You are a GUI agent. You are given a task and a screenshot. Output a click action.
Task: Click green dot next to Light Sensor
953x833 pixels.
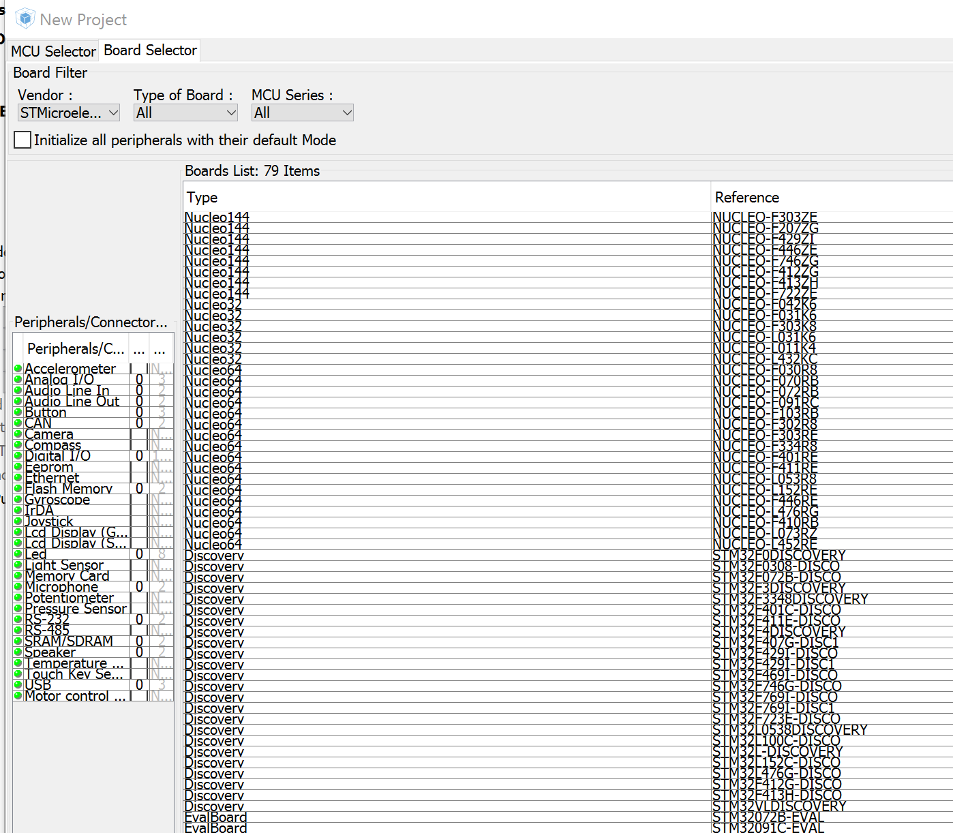pyautogui.click(x=18, y=565)
